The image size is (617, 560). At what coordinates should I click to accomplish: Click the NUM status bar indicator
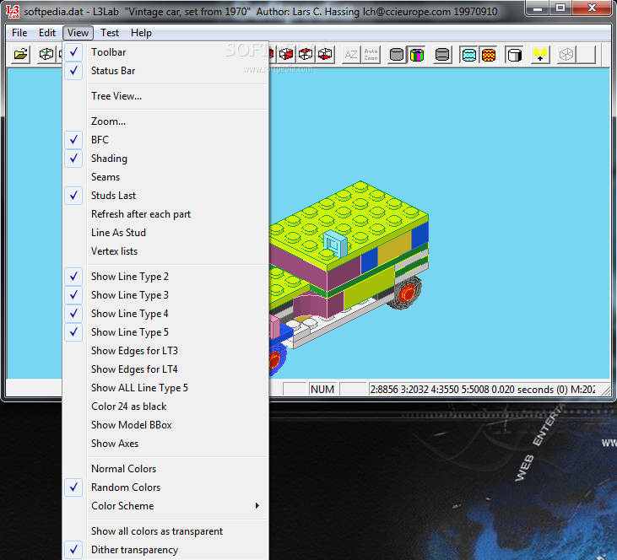tap(322, 390)
